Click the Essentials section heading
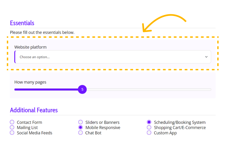Viewport: 226px width, 157px height. click(x=22, y=23)
